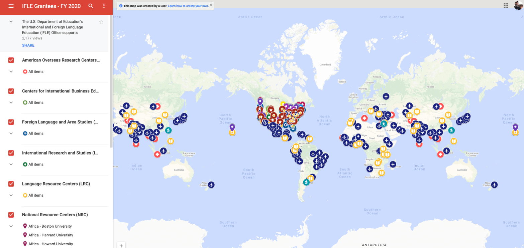The width and height of the screenshot is (524, 248).
Task: Click the airplane marker near New Zealand
Action: pyautogui.click(x=211, y=185)
